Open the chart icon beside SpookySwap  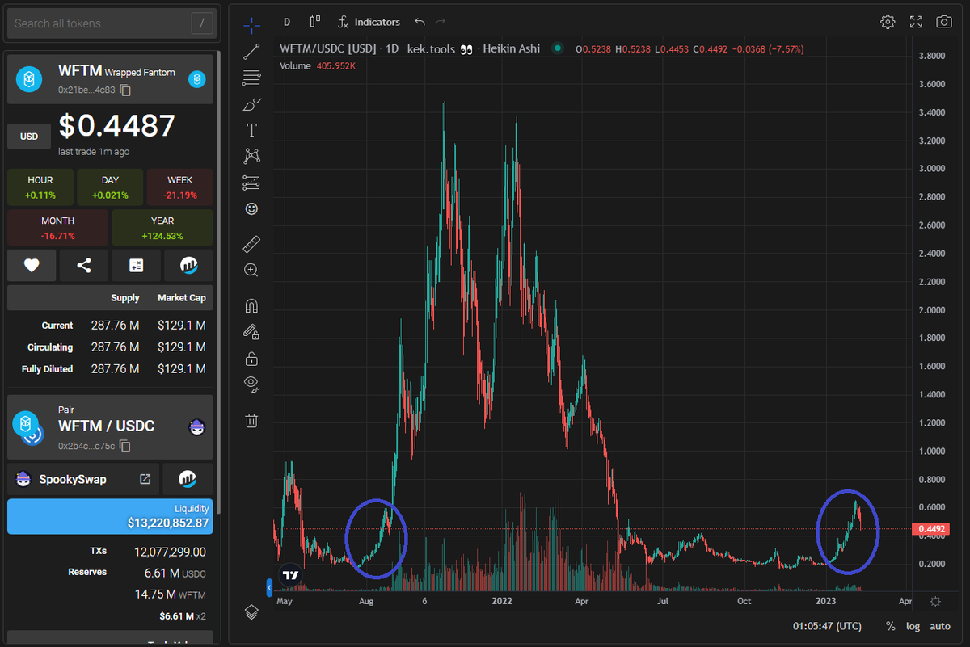[x=188, y=479]
